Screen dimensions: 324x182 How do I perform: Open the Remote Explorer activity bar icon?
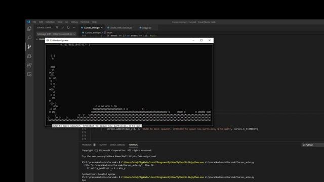pyautogui.click(x=29, y=74)
